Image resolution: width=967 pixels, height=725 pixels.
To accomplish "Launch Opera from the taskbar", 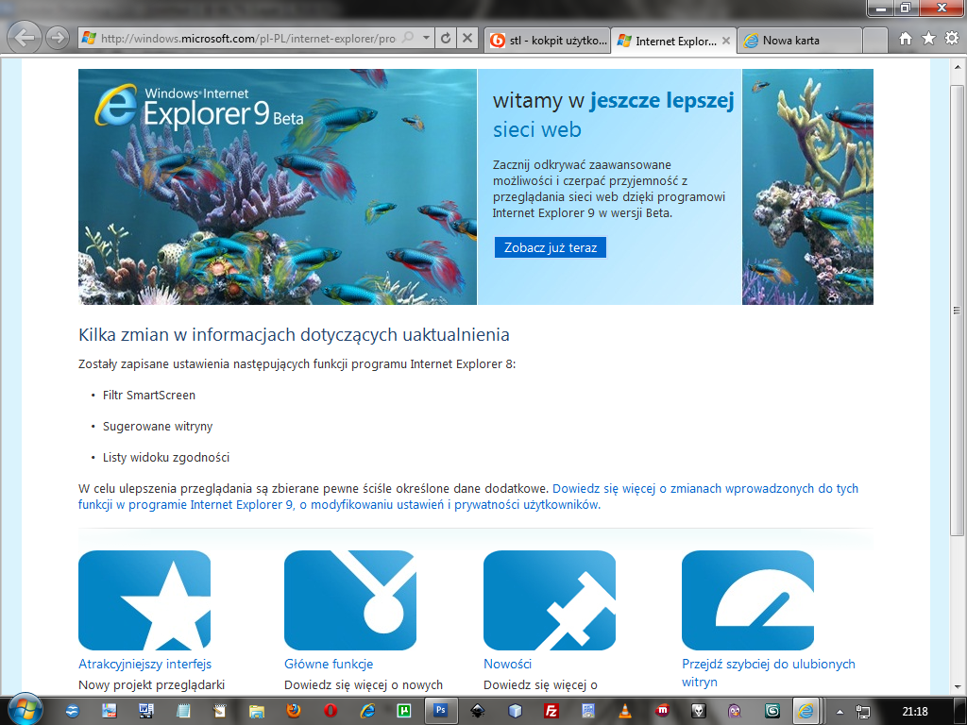I will coord(330,711).
